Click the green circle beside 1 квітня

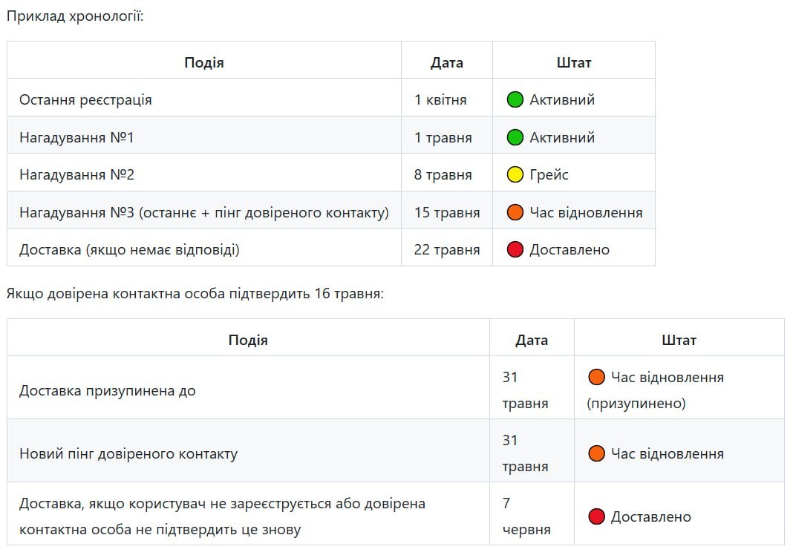pyautogui.click(x=515, y=99)
